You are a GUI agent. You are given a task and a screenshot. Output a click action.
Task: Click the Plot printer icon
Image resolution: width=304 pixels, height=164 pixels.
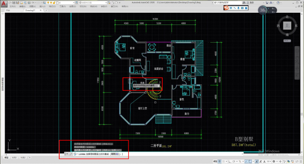[29, 3]
